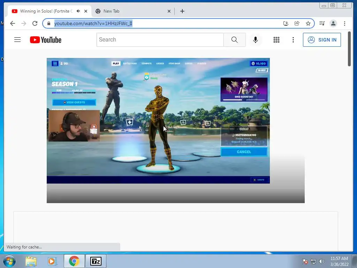This screenshot has height=268, width=357.
Task: Bookmark this page with the star icon
Action: click(308, 23)
